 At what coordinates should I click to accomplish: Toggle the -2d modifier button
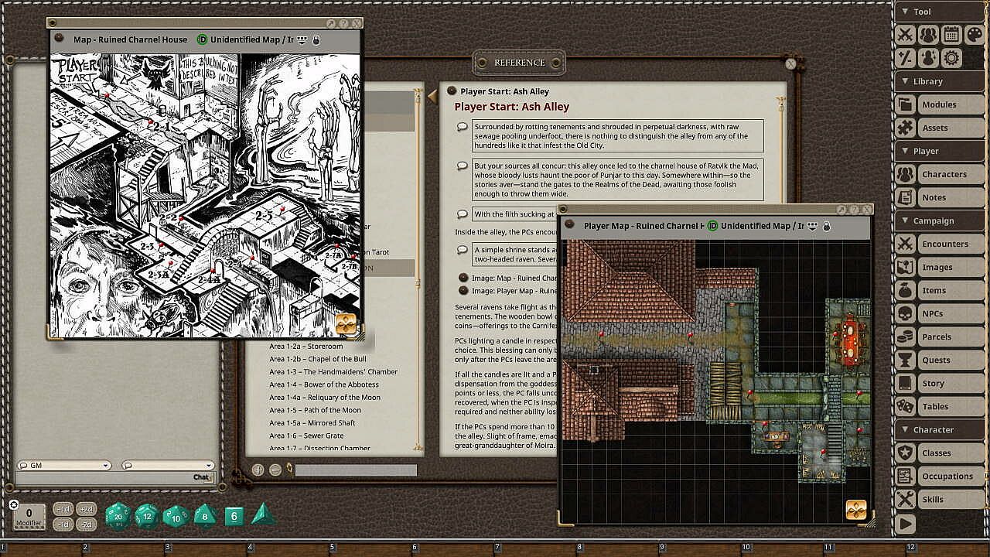(x=87, y=525)
